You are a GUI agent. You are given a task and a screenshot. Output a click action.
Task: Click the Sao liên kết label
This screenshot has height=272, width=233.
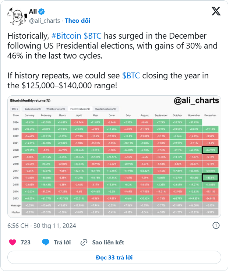[108, 242]
